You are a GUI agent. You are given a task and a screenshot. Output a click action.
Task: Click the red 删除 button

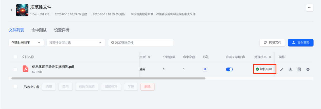(x=148, y=87)
